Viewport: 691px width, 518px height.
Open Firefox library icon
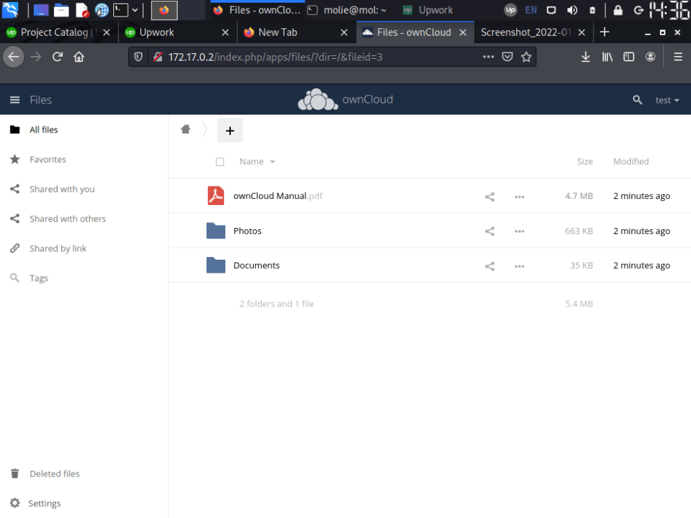pyautogui.click(x=607, y=57)
